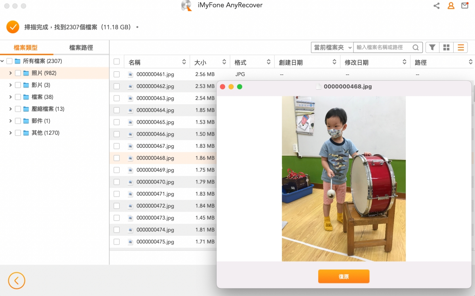The image size is (475, 296).
Task: Open the filter funnel icon
Action: pos(432,48)
